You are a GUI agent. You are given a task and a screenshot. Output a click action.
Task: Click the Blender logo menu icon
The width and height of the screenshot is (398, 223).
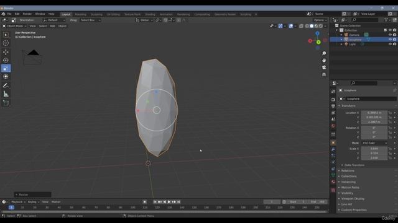pyautogui.click(x=3, y=14)
